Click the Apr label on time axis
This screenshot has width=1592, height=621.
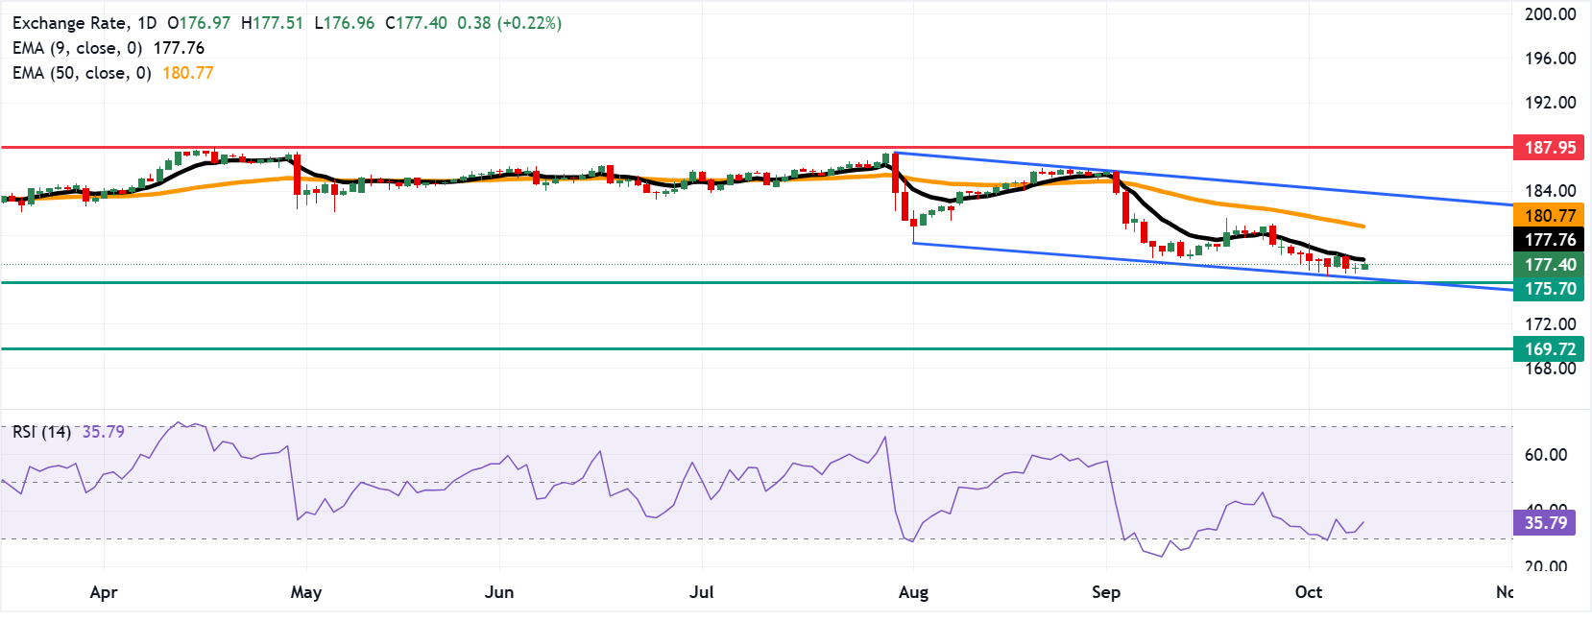[x=104, y=592]
